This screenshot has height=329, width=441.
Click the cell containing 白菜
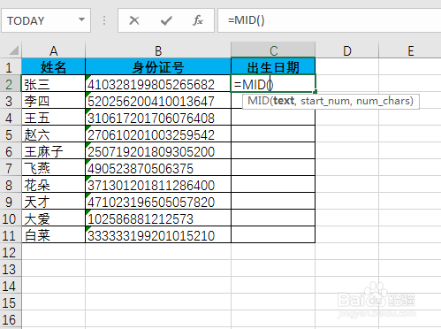tap(53, 235)
